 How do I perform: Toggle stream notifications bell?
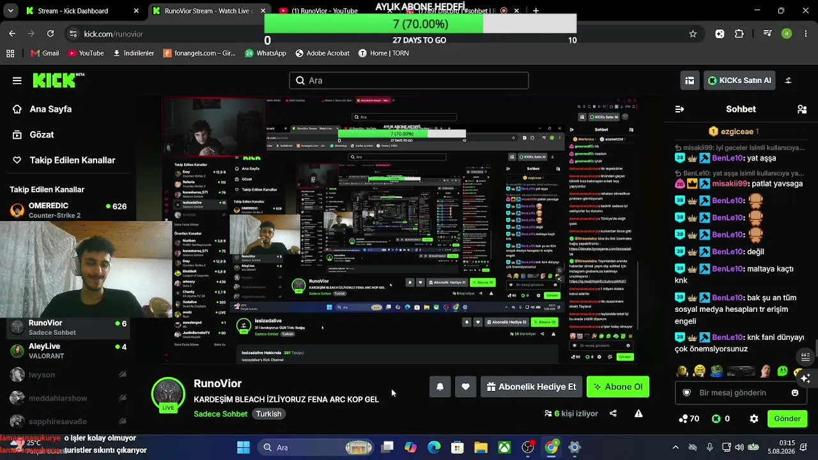pos(440,387)
